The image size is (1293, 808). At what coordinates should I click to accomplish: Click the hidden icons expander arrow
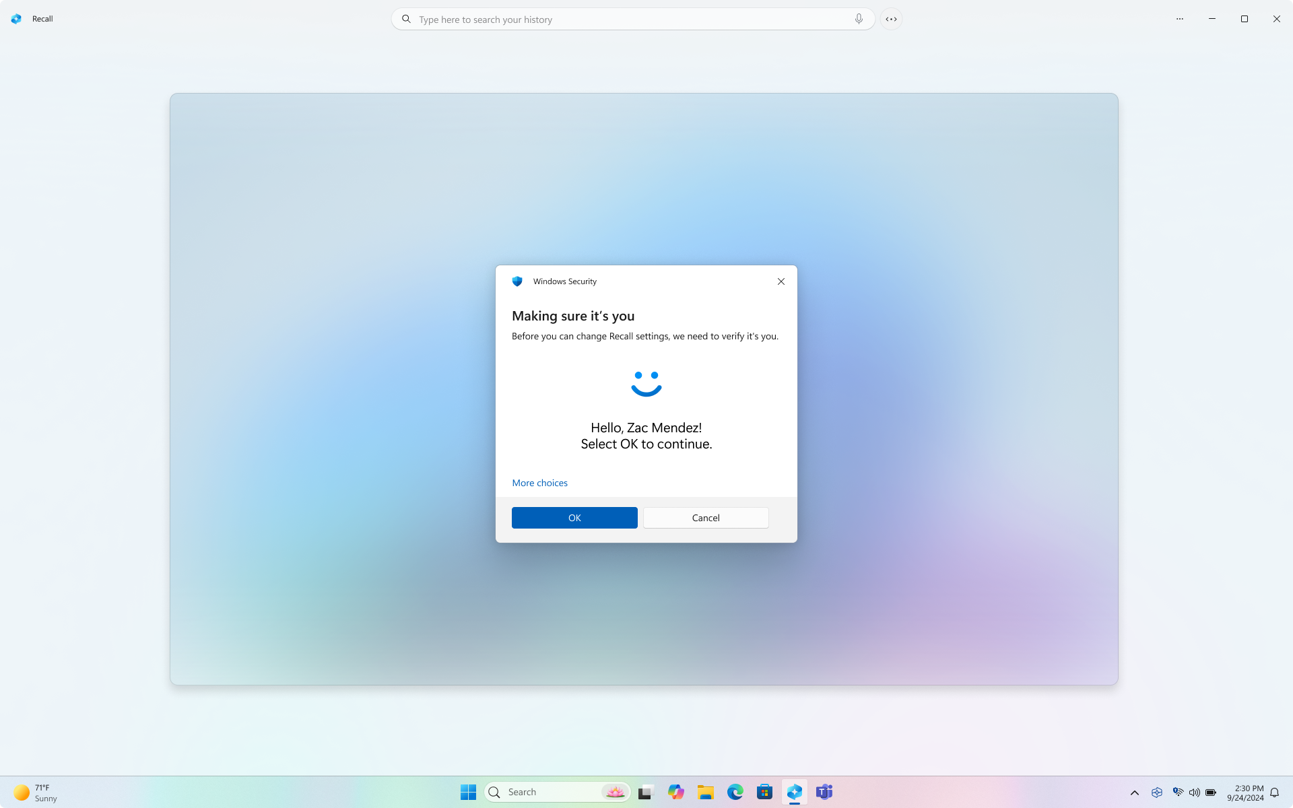1134,792
